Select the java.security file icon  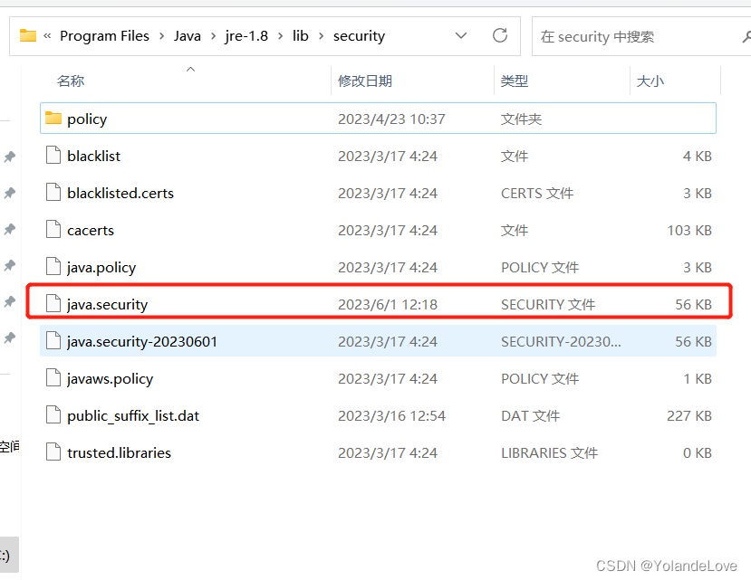tap(53, 303)
